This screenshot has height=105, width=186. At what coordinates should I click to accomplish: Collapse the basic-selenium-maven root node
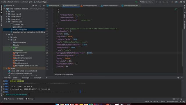(4, 9)
